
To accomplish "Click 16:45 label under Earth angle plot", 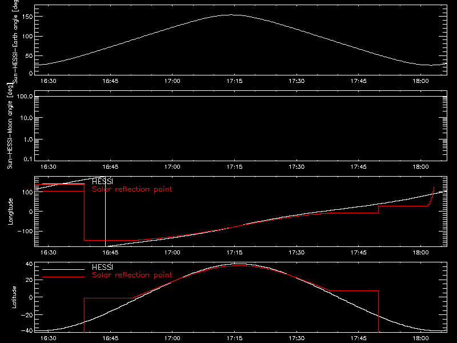I will [x=110, y=81].
